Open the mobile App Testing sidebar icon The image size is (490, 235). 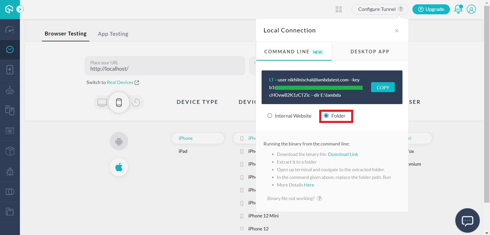pos(10,70)
